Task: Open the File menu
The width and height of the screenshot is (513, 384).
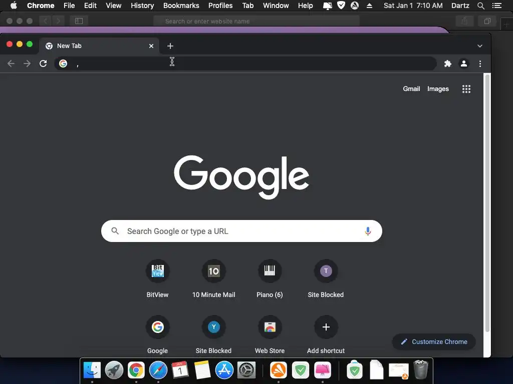Action: 69,5
